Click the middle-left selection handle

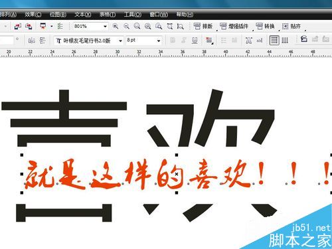click(x=22, y=174)
